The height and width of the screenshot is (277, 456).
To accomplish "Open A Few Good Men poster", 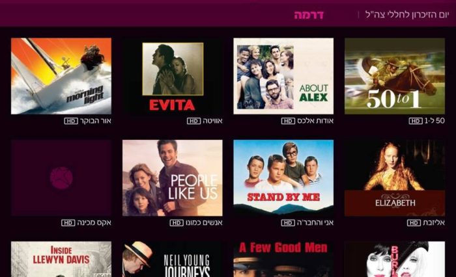I will coord(283,259).
